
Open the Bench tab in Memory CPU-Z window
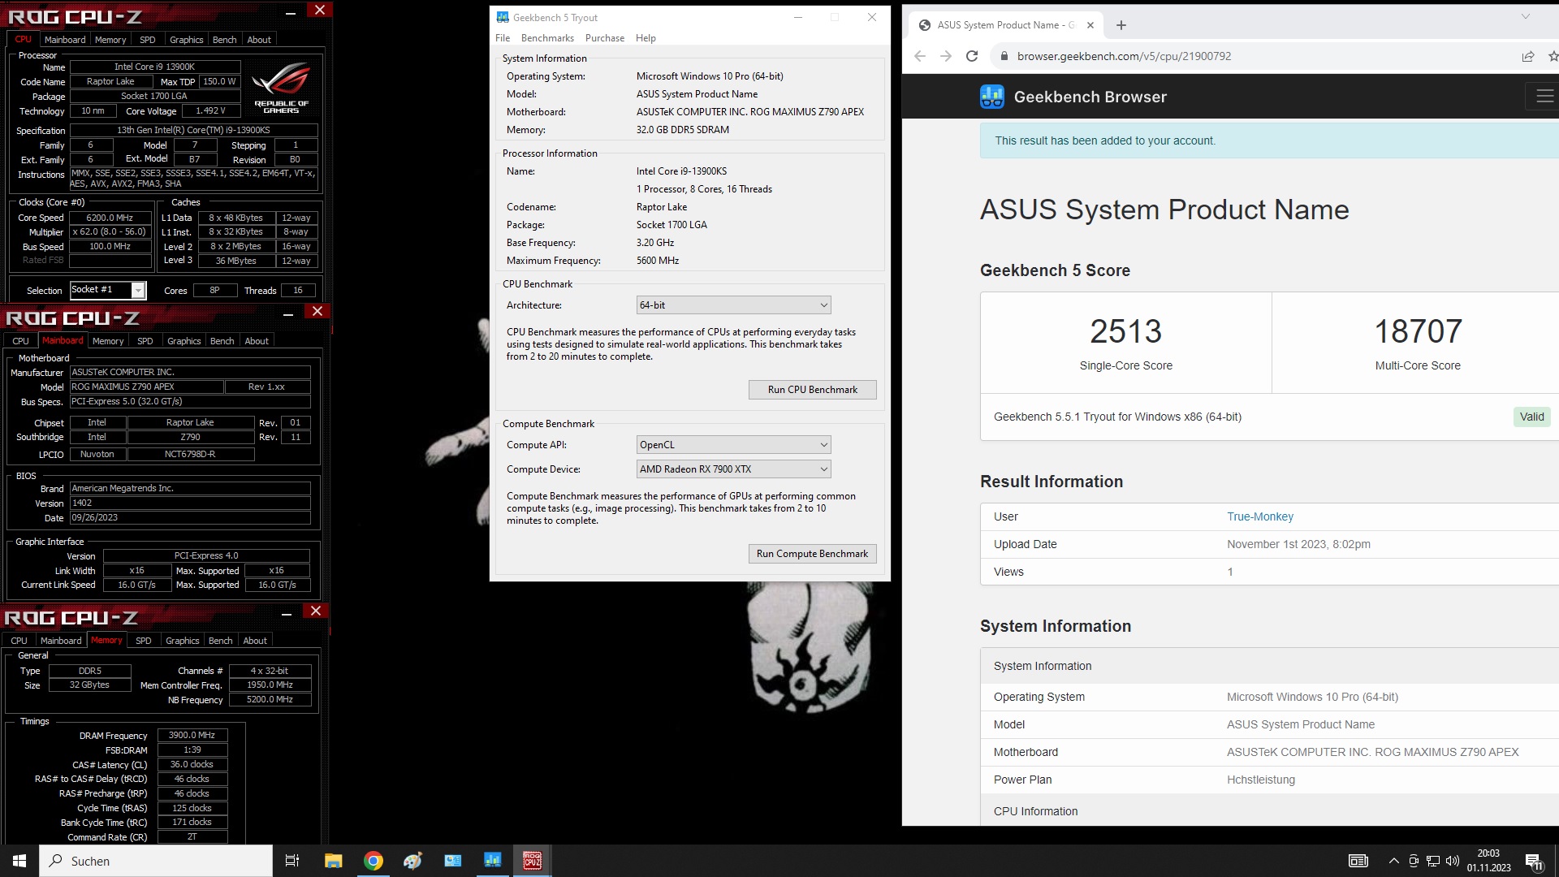(220, 641)
